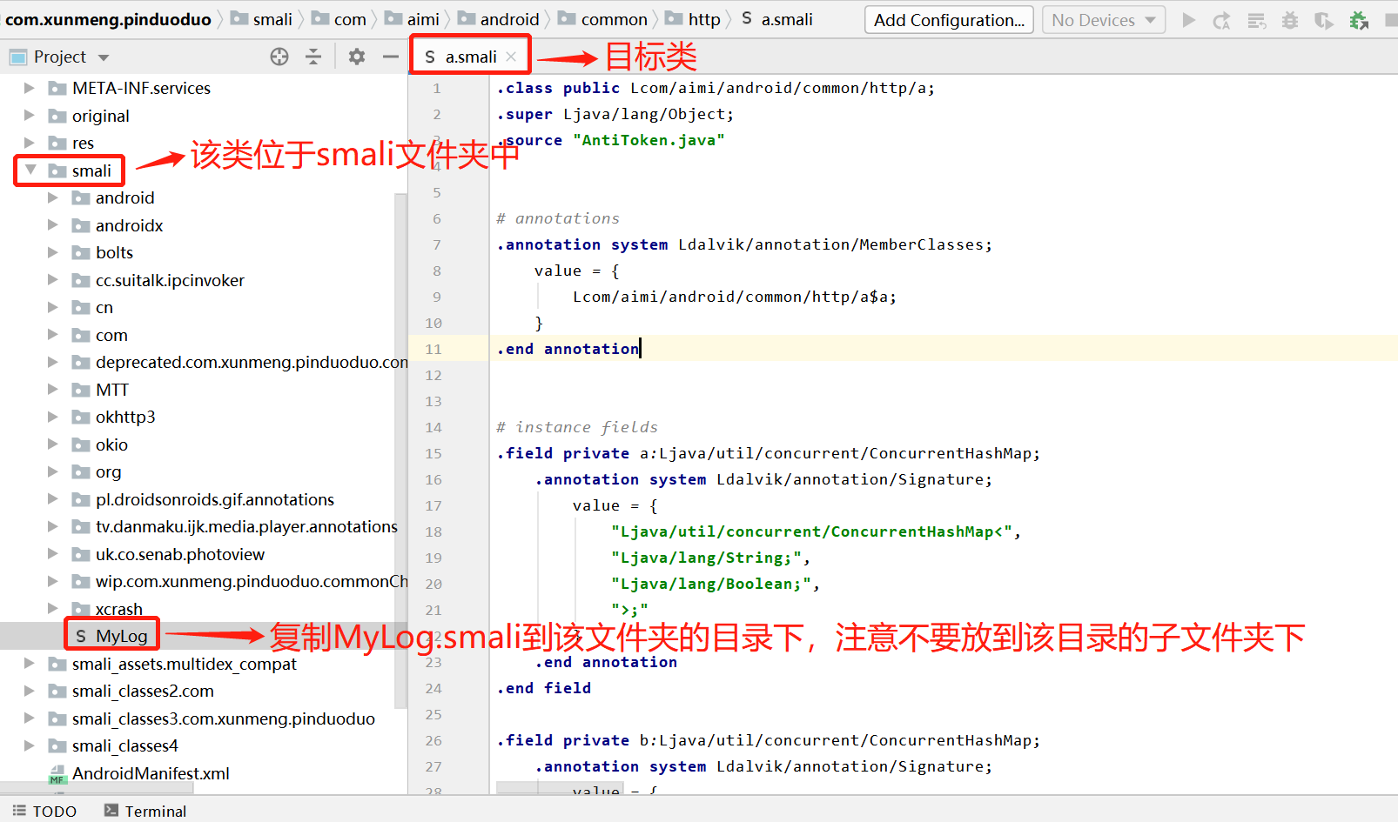Collapse all nodes in Project tree

point(313,57)
